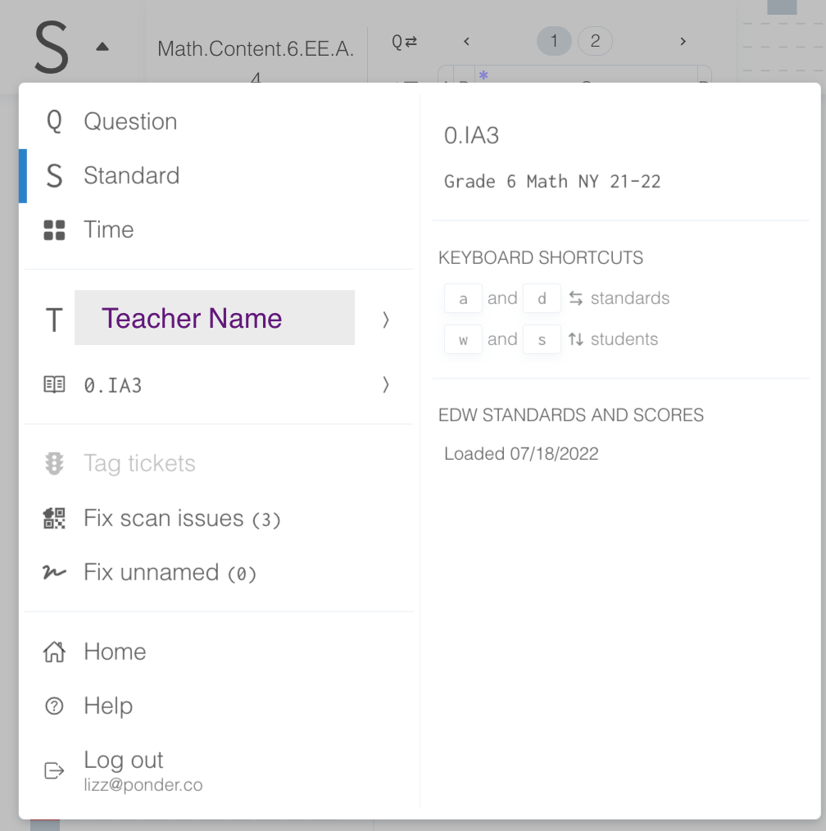Open Help
This screenshot has height=831, width=826.
[x=218, y=706]
